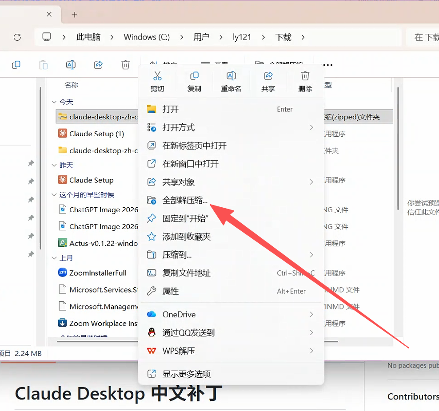The height and width of the screenshot is (411, 439).
Task: Open the WPS解压 submenu
Action: tap(231, 351)
